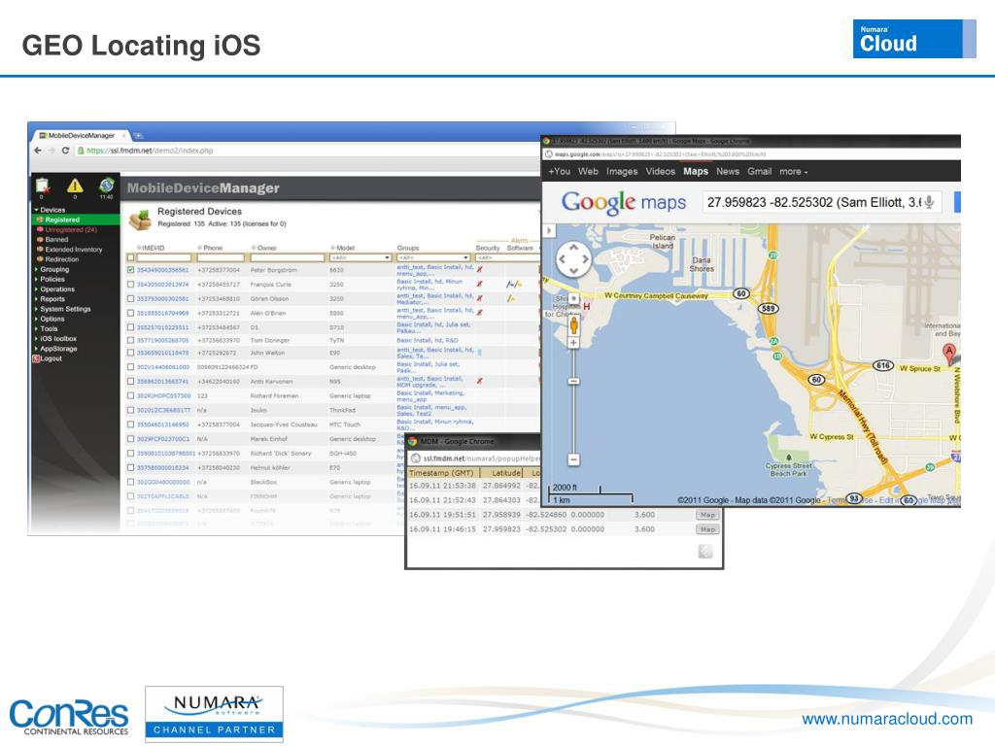Sort by the Phone column header
This screenshot has width=995, height=746.
click(213, 248)
